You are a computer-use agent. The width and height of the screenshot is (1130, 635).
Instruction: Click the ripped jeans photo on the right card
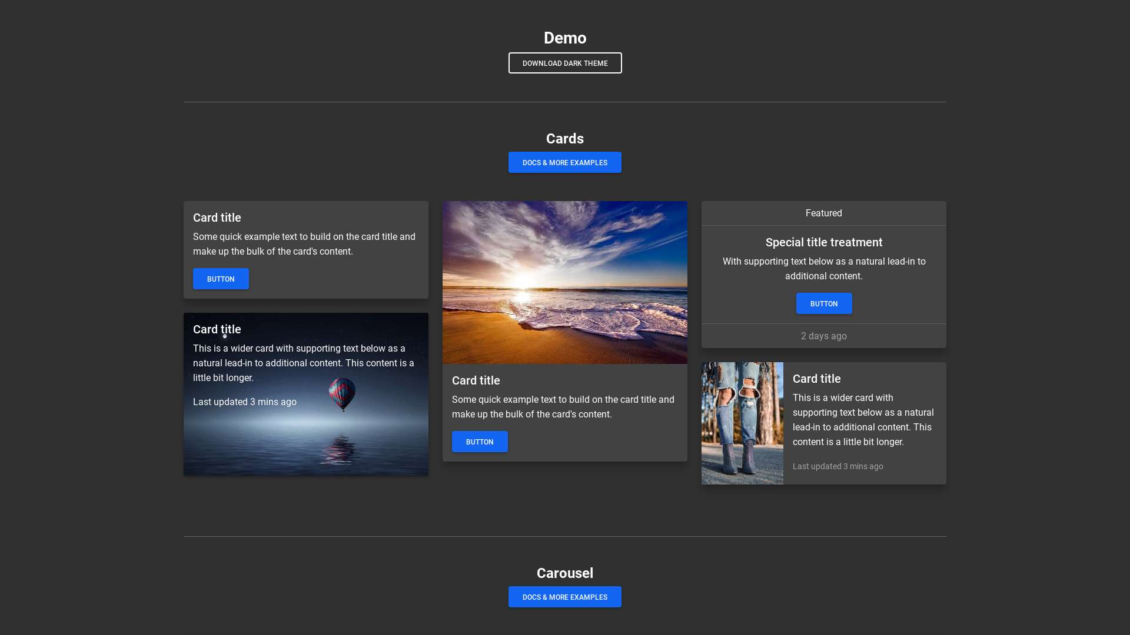point(742,423)
